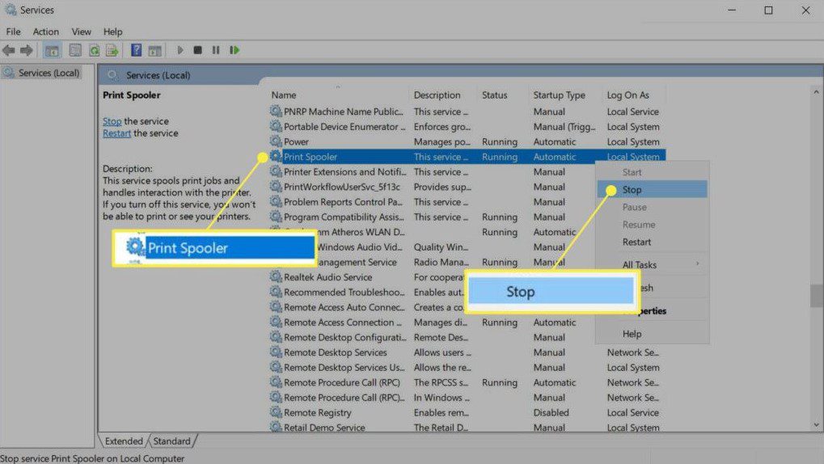824x464 pixels.
Task: Select the PrintWorkflowUserSvc_5f13c service
Action: pyautogui.click(x=432, y=187)
